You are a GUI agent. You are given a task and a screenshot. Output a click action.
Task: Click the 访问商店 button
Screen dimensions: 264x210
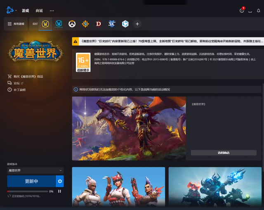224,153
